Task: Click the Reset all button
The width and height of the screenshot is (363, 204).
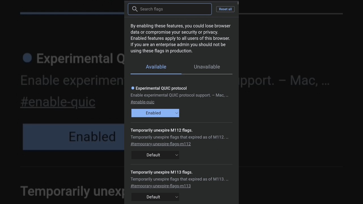Action: (225, 9)
